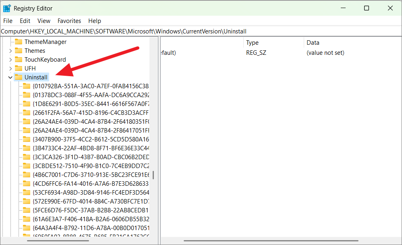Viewport: 402px width, 245px height.
Task: Select key {3C3CA326-3F1D-43B7-B0AD text
Action: pos(91,157)
